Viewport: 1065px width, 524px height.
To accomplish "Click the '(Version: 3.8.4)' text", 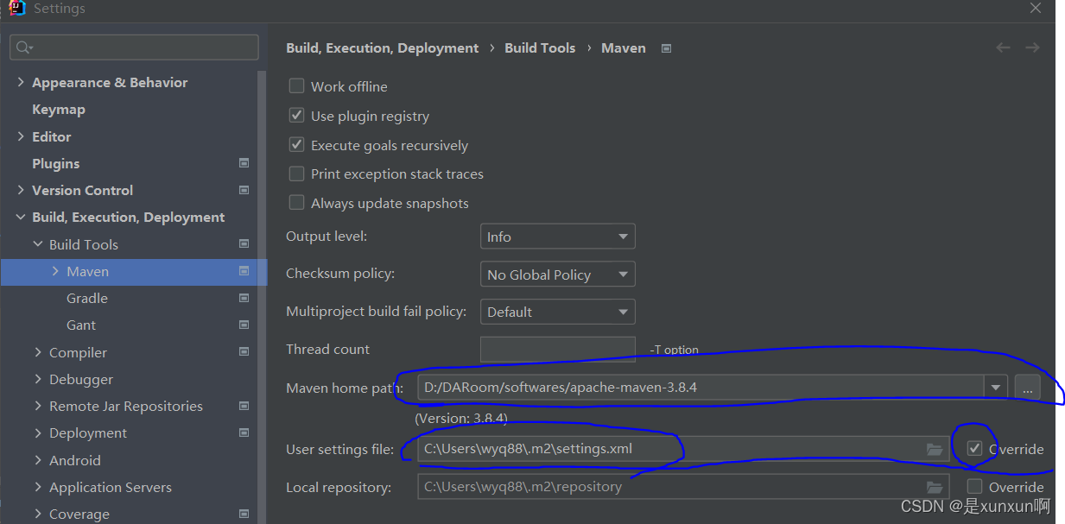I will point(461,418).
